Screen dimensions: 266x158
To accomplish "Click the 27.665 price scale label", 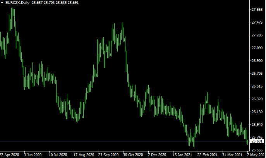I will tap(257, 10).
